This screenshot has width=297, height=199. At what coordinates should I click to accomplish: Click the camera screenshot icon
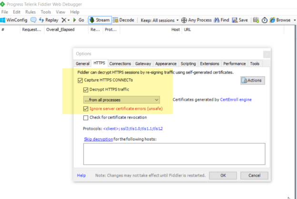point(256,20)
